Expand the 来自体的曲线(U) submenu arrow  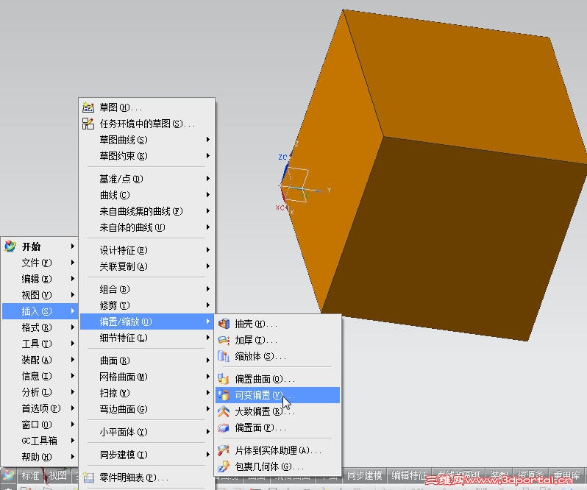point(207,227)
